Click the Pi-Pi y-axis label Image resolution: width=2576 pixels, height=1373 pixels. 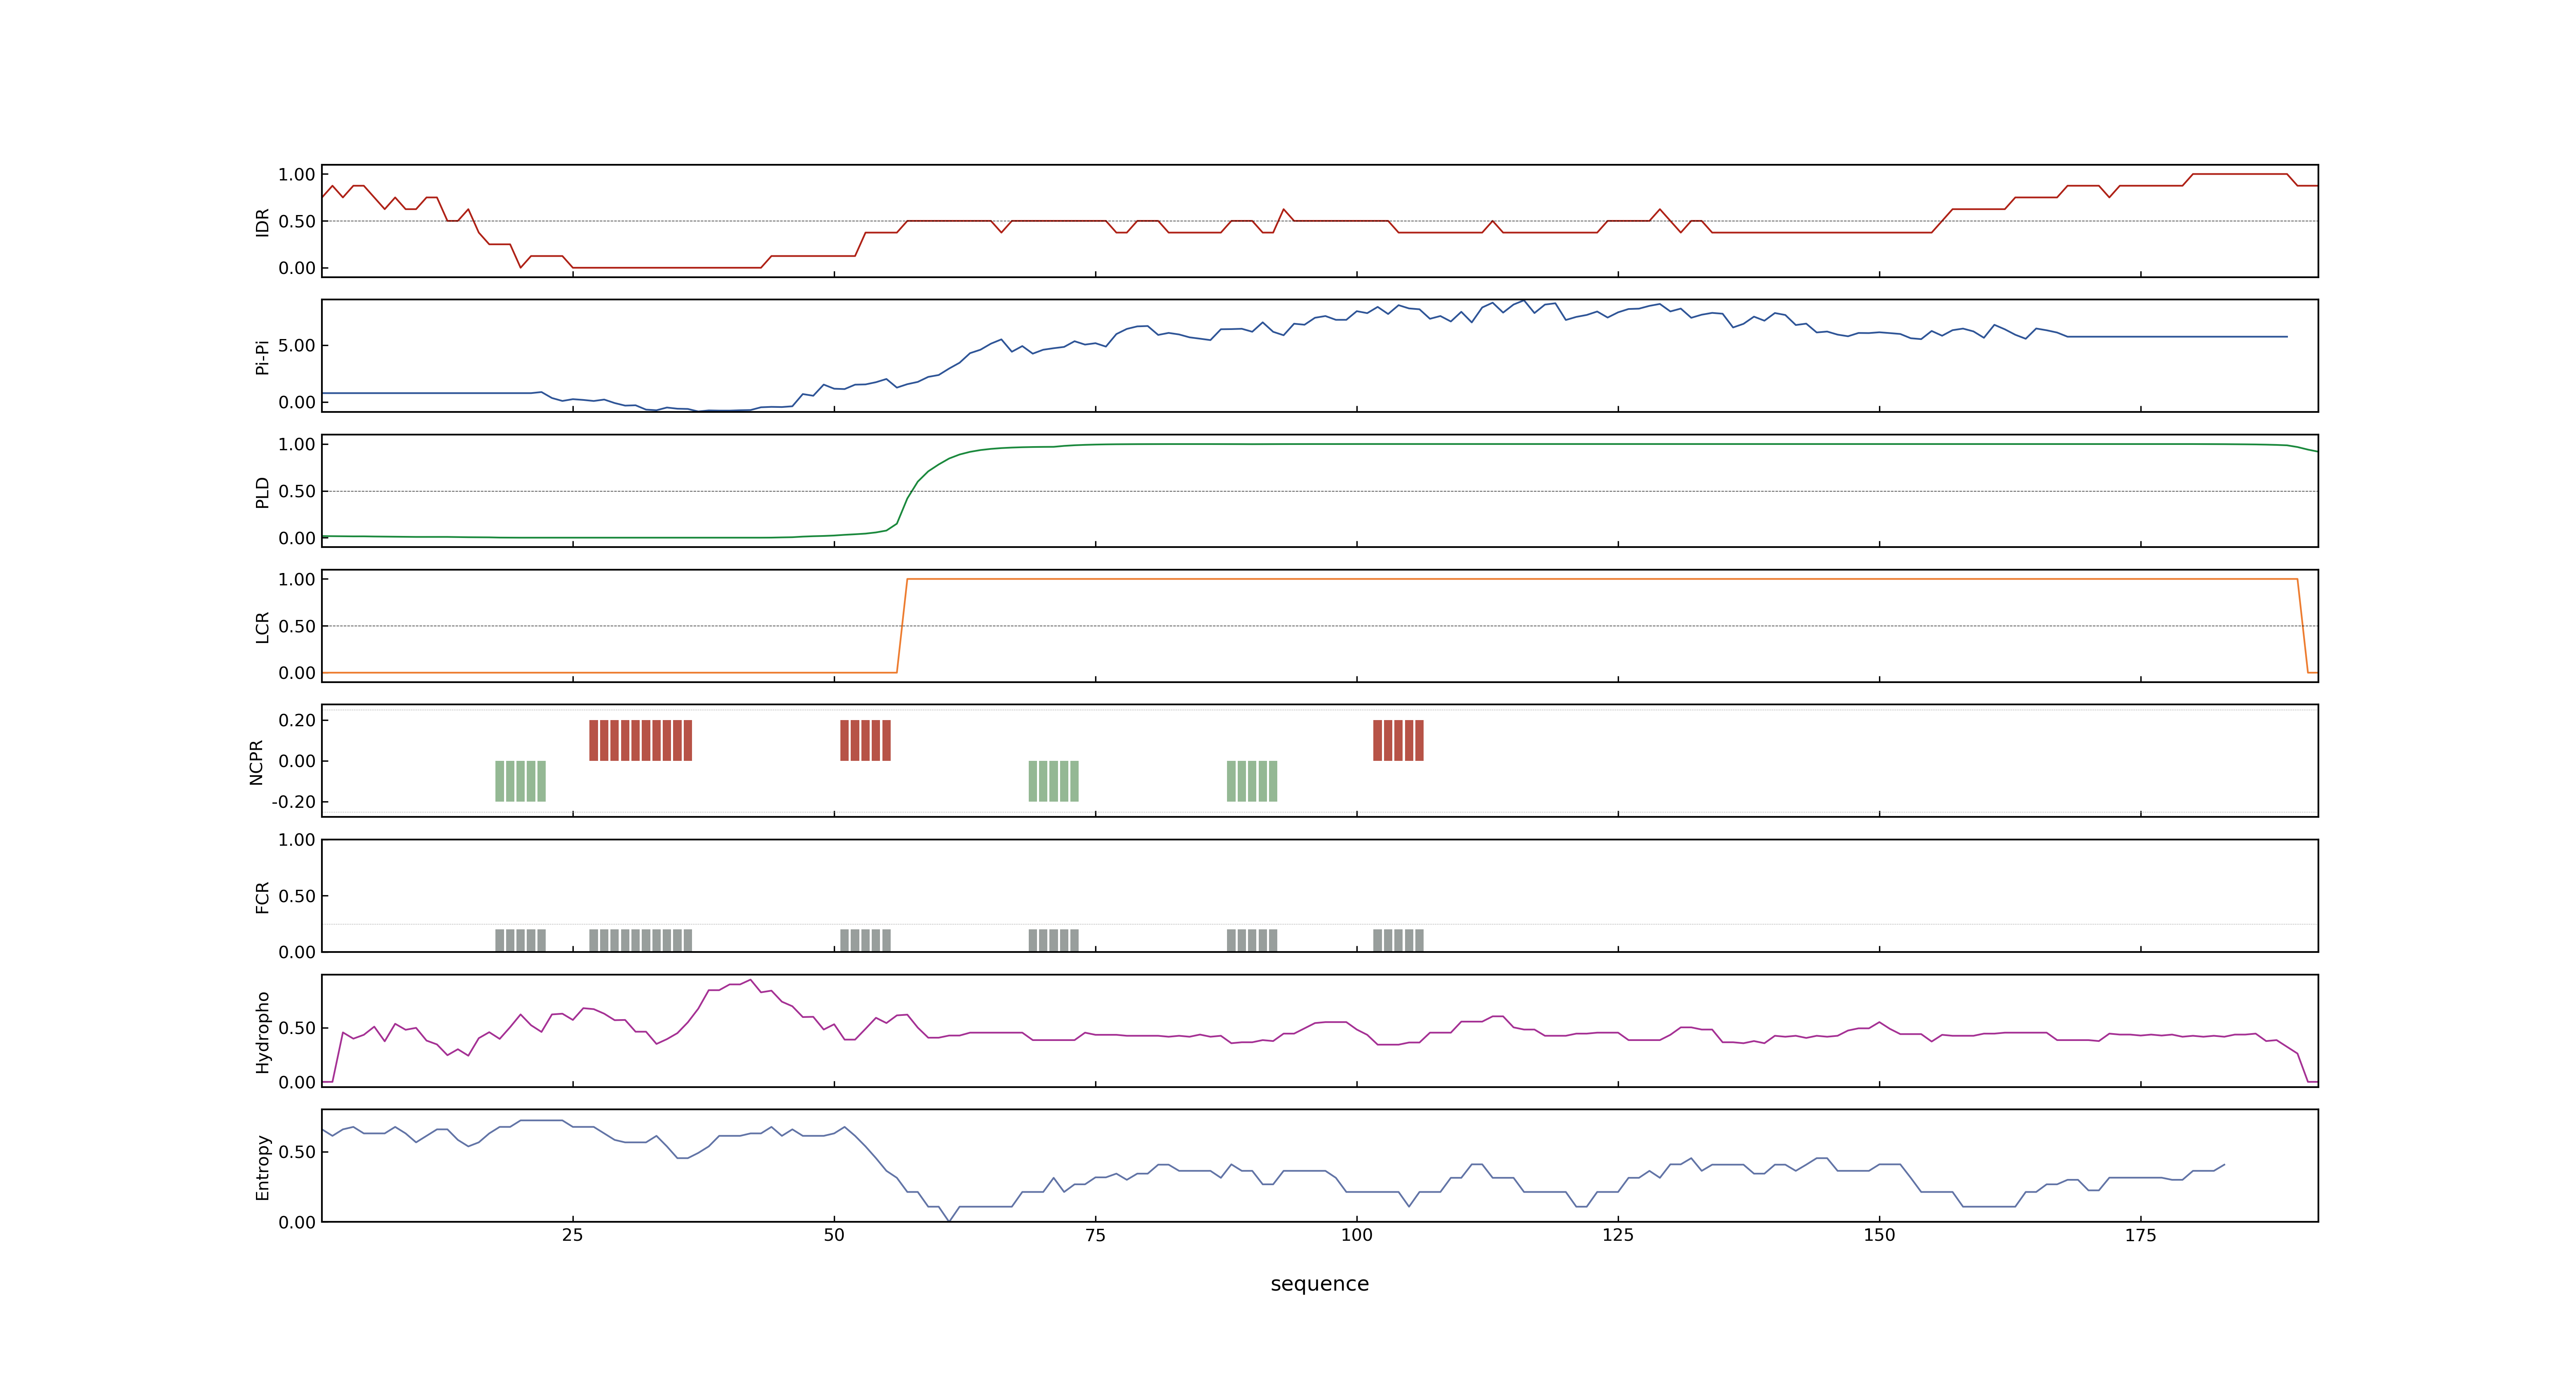262,357
